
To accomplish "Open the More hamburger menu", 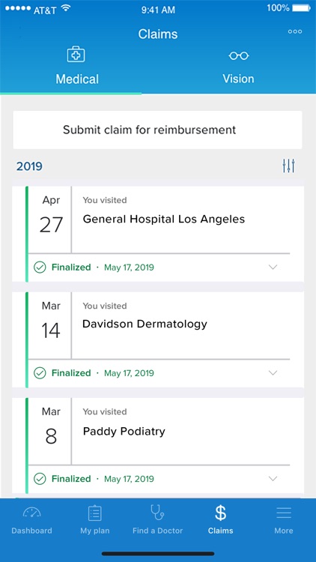I will coord(283,513).
